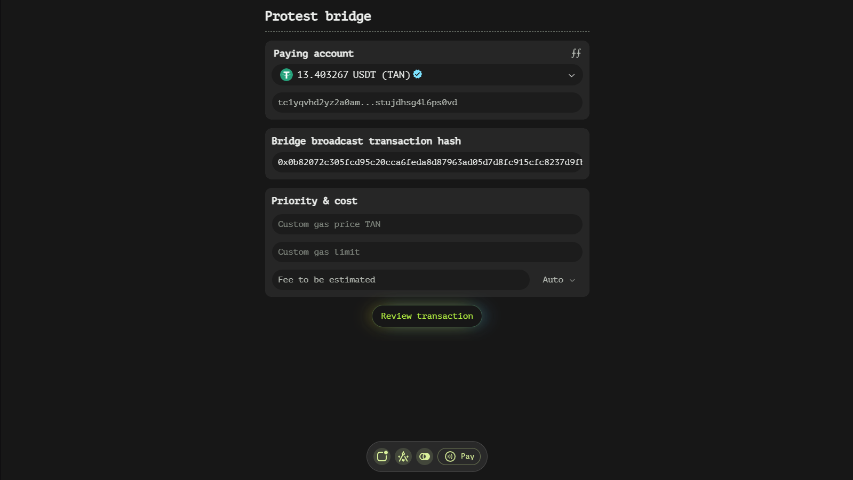Viewport: 853px width, 480px height.
Task: Click the tc1yqvhd2yz2a0am wallet address field
Action: [x=427, y=103]
